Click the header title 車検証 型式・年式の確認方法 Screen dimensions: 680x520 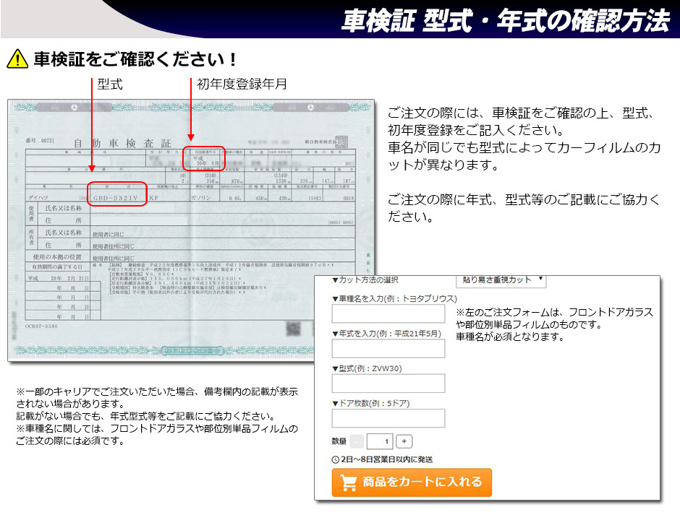pos(505,21)
